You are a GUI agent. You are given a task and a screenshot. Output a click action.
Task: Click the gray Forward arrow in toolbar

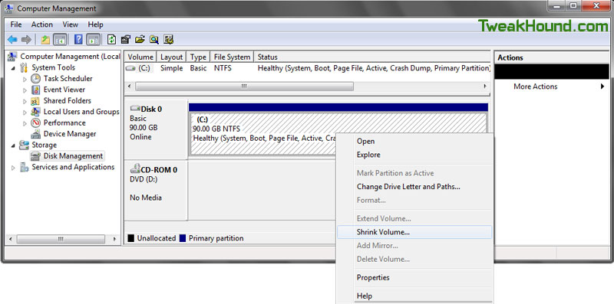26,40
